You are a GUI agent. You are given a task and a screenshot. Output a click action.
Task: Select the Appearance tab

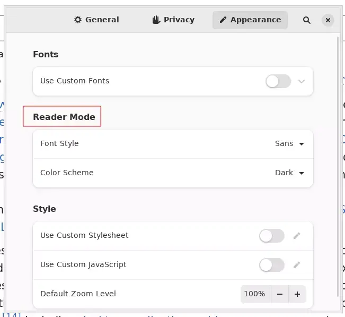point(250,20)
